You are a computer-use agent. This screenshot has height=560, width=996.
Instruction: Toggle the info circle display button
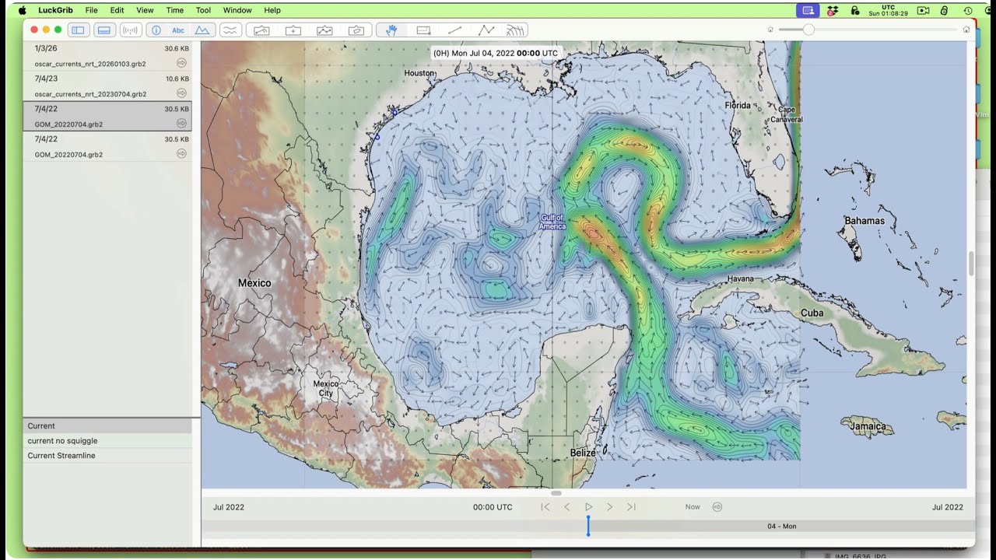[x=156, y=30]
